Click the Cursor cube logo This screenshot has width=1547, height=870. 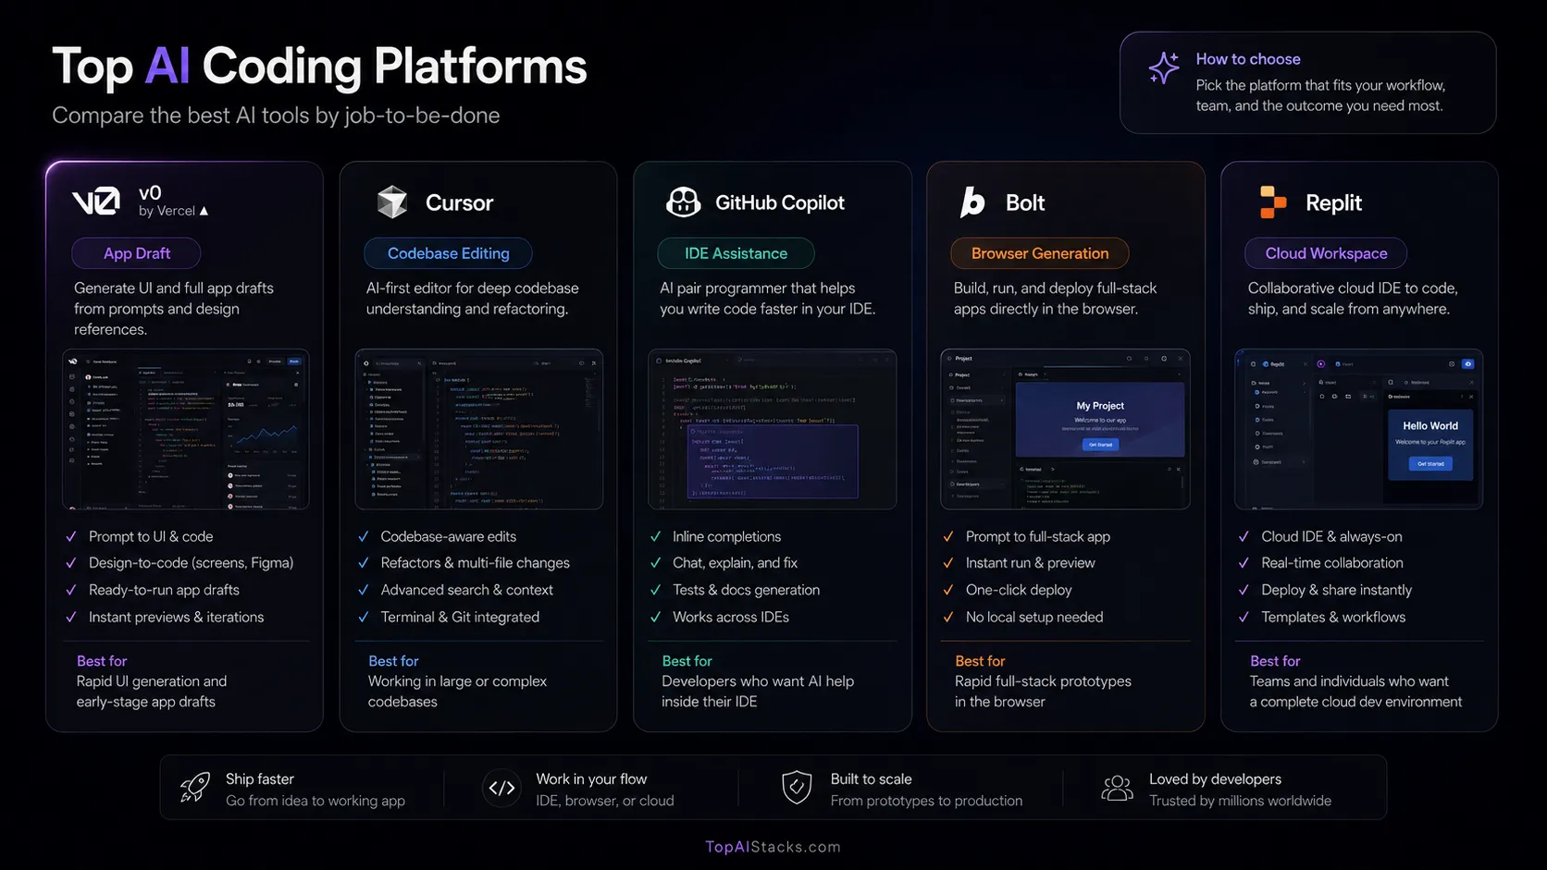point(392,202)
